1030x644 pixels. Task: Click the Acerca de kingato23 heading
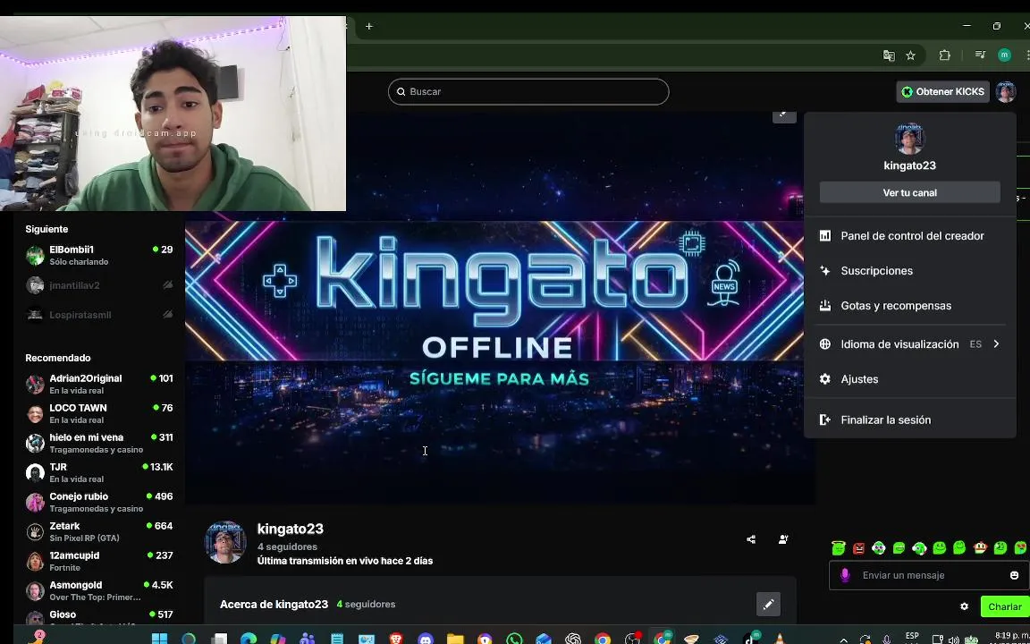[x=274, y=604]
